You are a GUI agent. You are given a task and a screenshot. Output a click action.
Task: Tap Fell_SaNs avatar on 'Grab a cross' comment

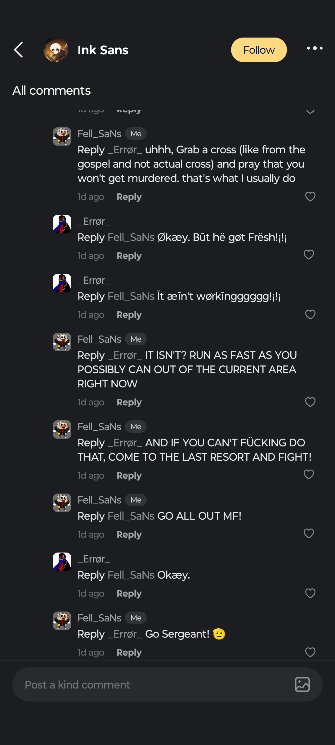click(x=62, y=137)
